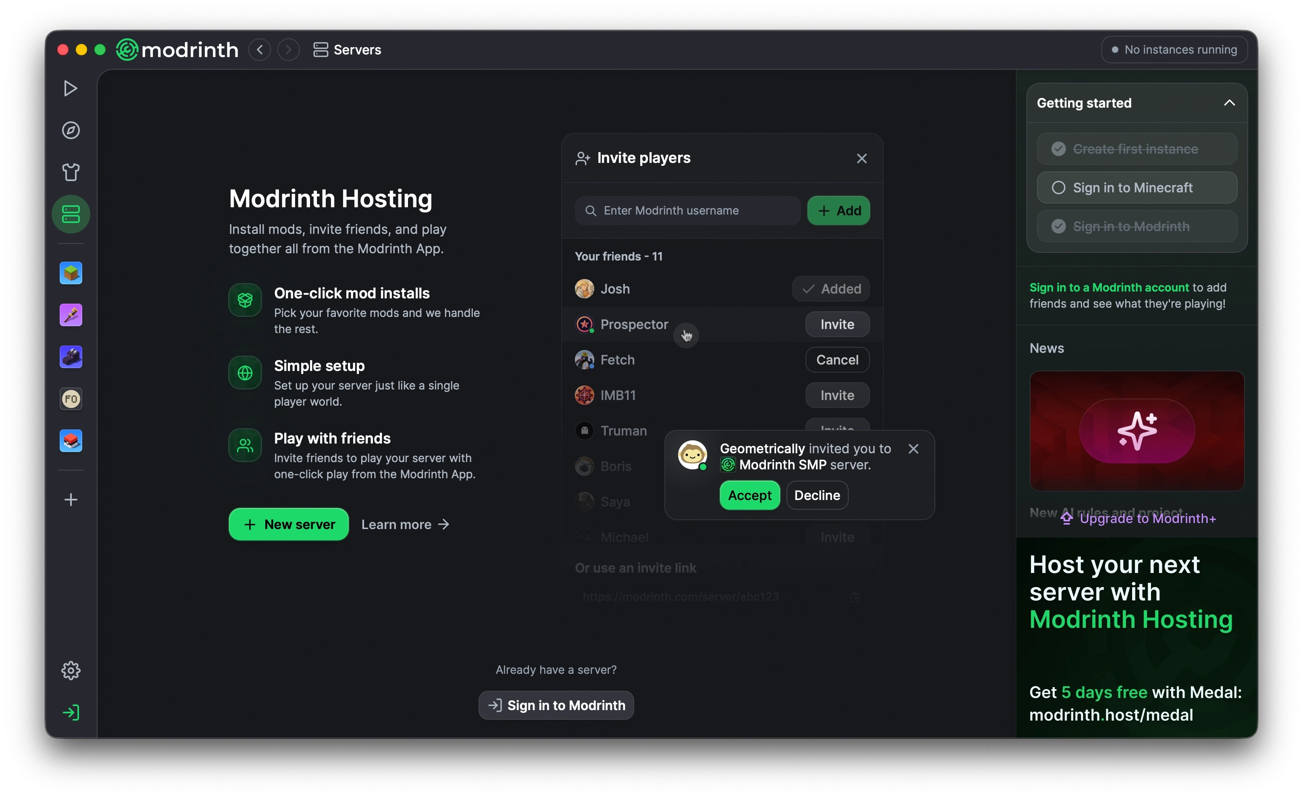Viewport: 1303px width, 798px height.
Task: Click the green sign-in arrow icon
Action: click(x=70, y=713)
